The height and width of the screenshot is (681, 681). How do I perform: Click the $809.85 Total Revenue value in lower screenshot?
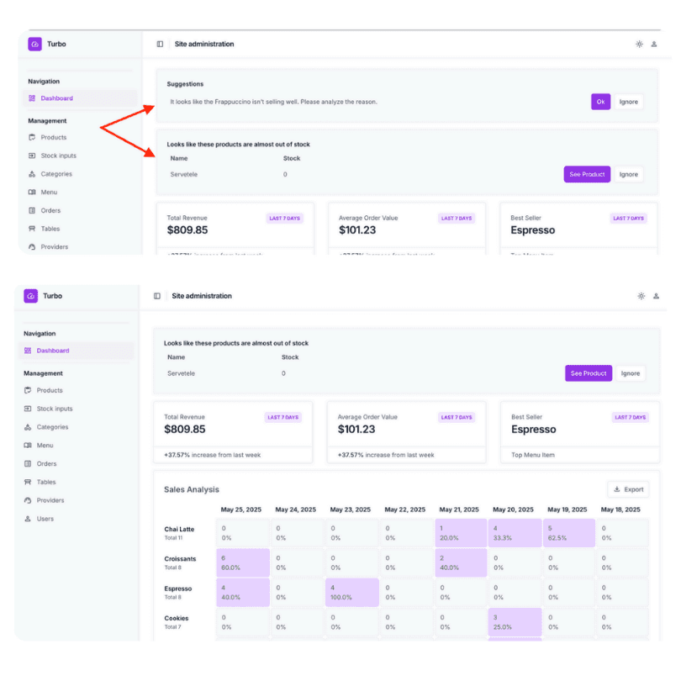[x=185, y=429]
